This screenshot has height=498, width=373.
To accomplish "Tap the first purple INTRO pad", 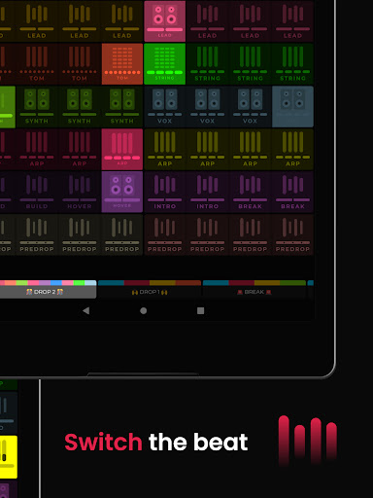I will coord(164,192).
